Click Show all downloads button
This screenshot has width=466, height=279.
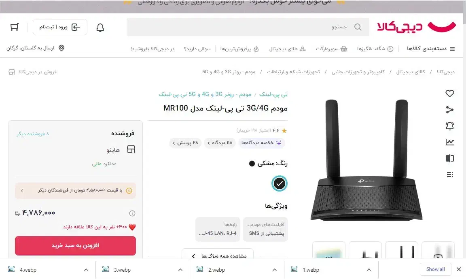[x=435, y=269]
